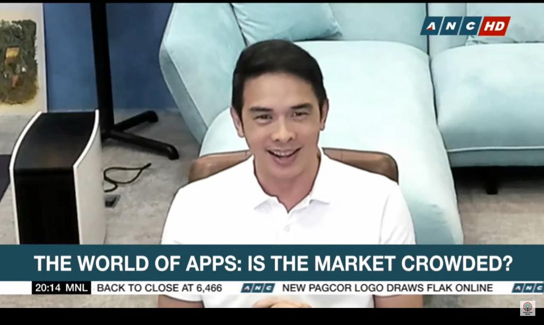Click the white N letter of the ANC logo
Screen dimensions: 544x325
(450, 25)
